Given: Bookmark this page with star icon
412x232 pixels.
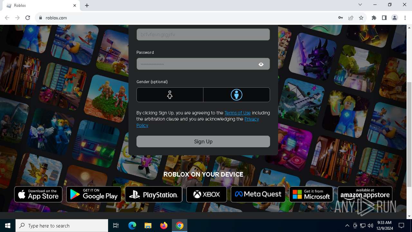Looking at the screenshot, I should tap(361, 18).
